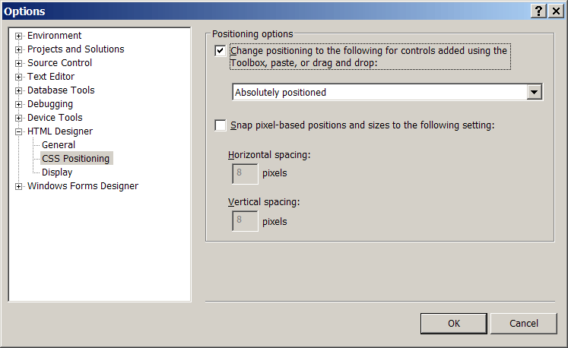The width and height of the screenshot is (568, 348).
Task: Enable Snap pixel-based positions checkbox
Action: 221,125
